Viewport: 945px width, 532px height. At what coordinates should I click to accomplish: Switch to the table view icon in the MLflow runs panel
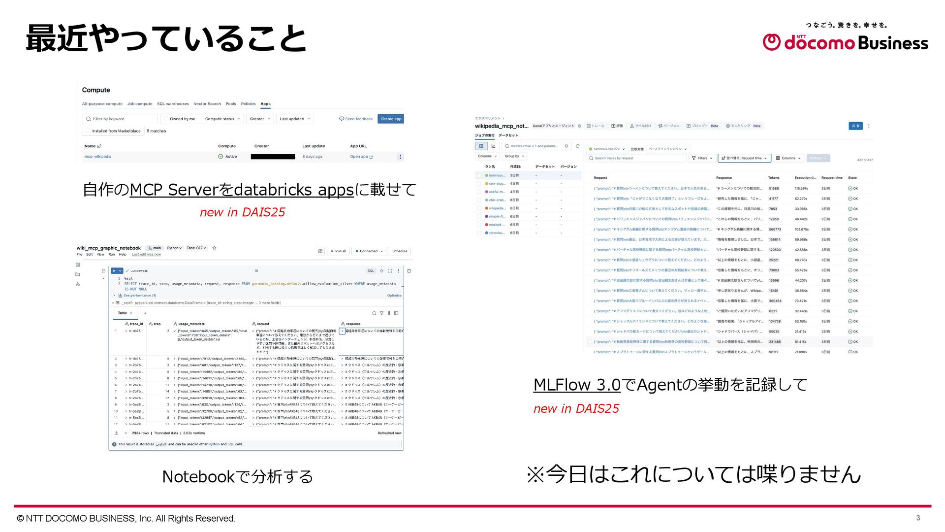click(x=481, y=146)
